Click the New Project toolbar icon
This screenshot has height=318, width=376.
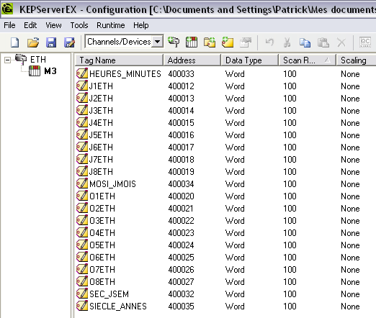click(15, 42)
